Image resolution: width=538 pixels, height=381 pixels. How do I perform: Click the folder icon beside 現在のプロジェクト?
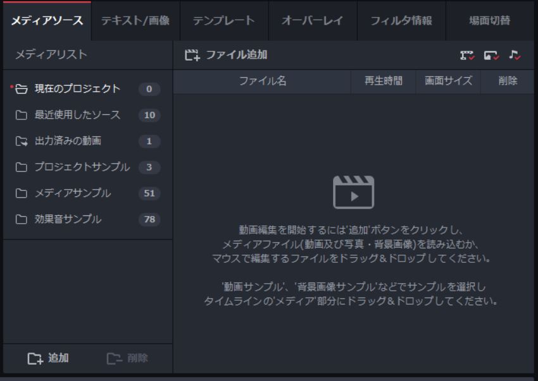(x=22, y=89)
